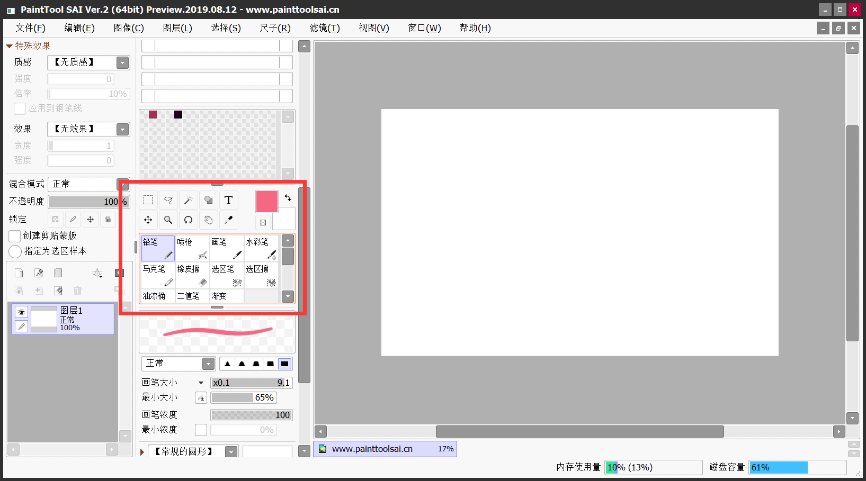Click the transfer down layer icon

19,291
